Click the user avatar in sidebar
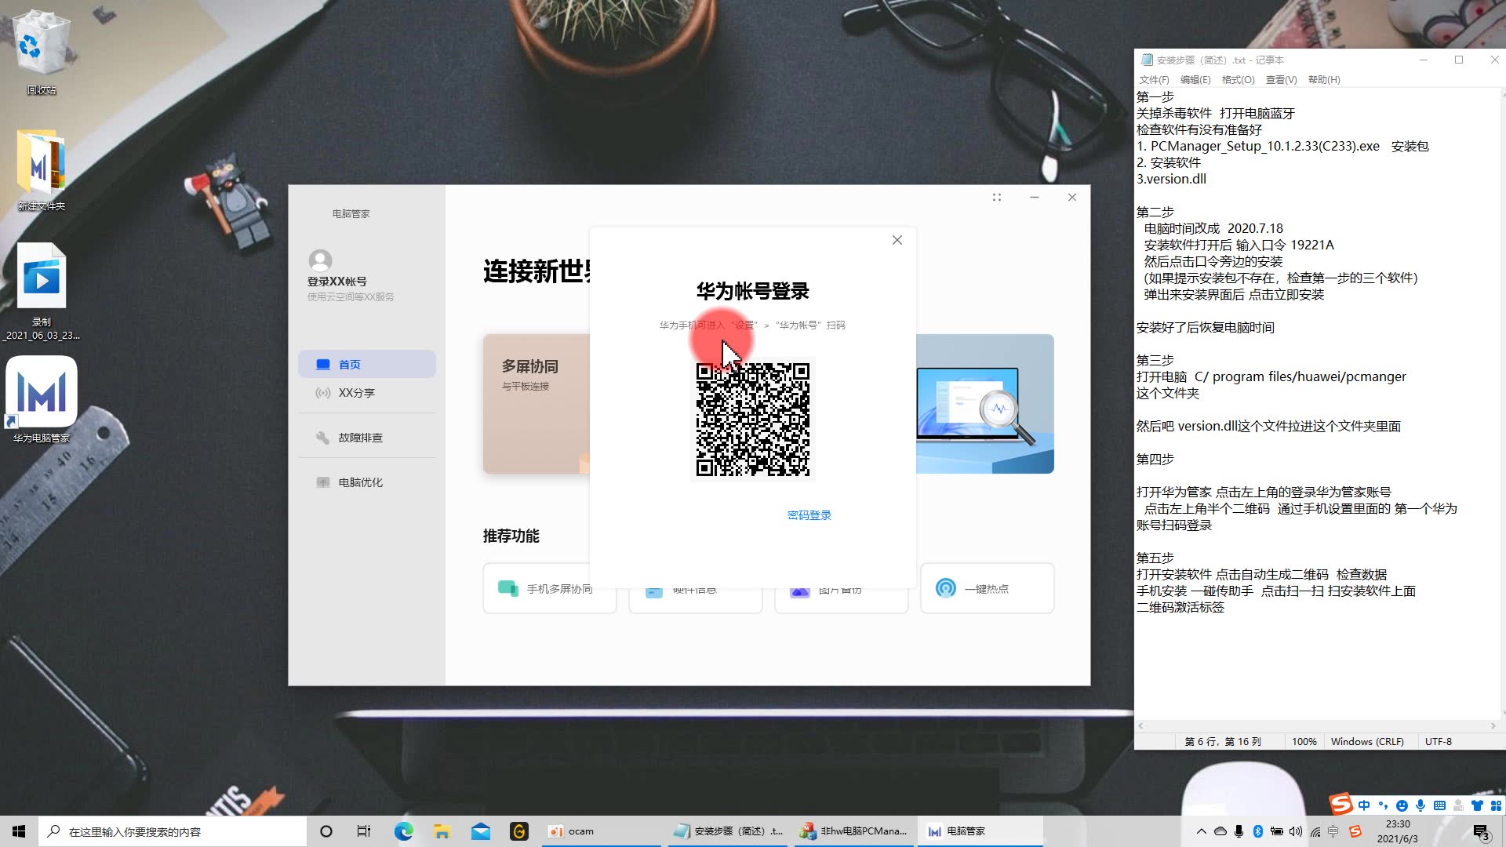 (320, 260)
